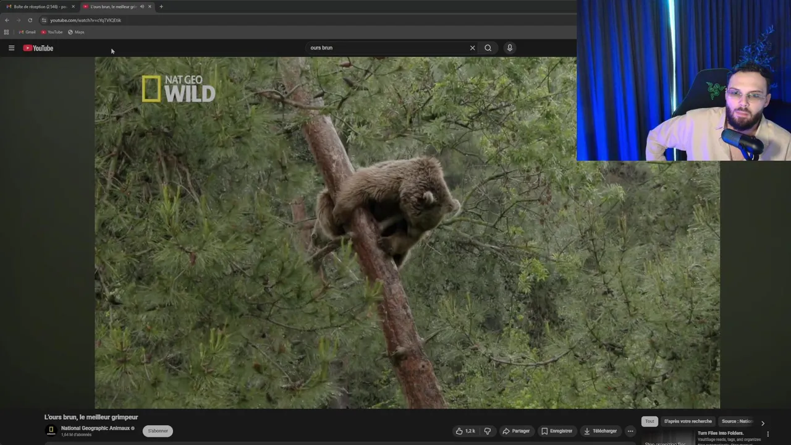791x445 pixels.
Task: Select the L'ours brun YouTube tab
Action: pyautogui.click(x=112, y=7)
